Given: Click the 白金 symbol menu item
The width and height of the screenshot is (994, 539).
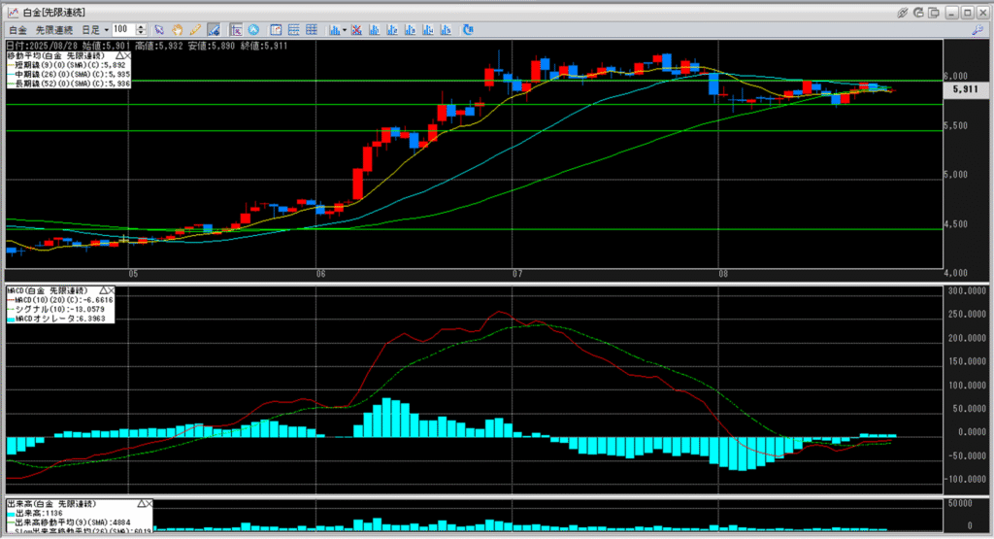Looking at the screenshot, I should (x=17, y=30).
